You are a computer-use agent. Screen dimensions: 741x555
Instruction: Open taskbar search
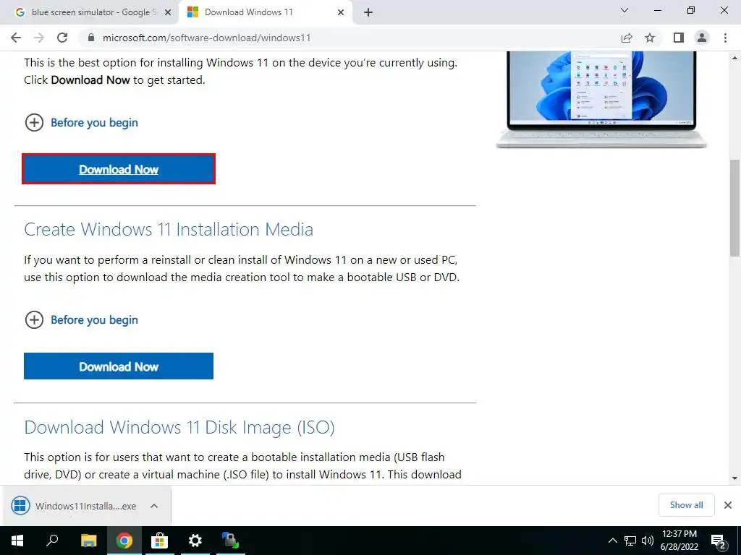pyautogui.click(x=52, y=541)
